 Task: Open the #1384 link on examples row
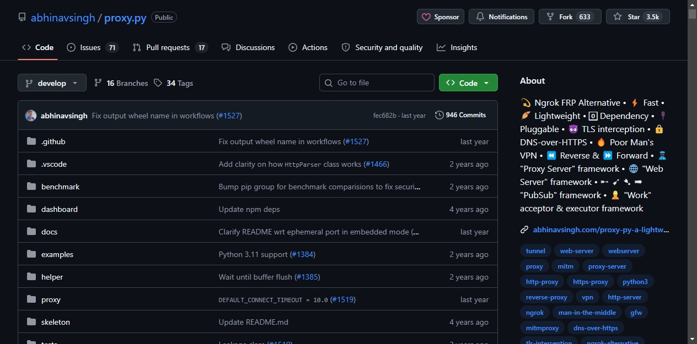click(303, 254)
